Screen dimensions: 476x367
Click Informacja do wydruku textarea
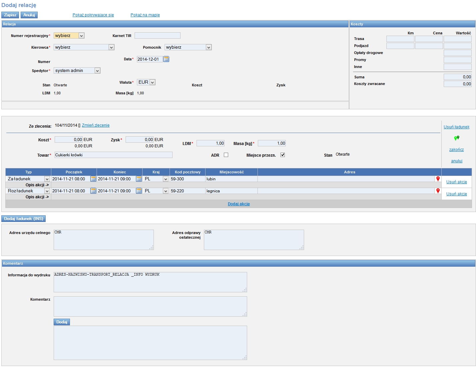[x=150, y=282]
